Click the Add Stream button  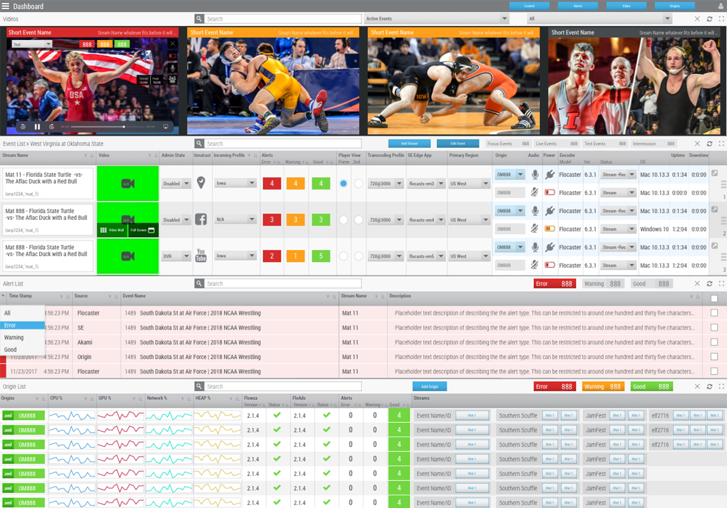pos(409,144)
